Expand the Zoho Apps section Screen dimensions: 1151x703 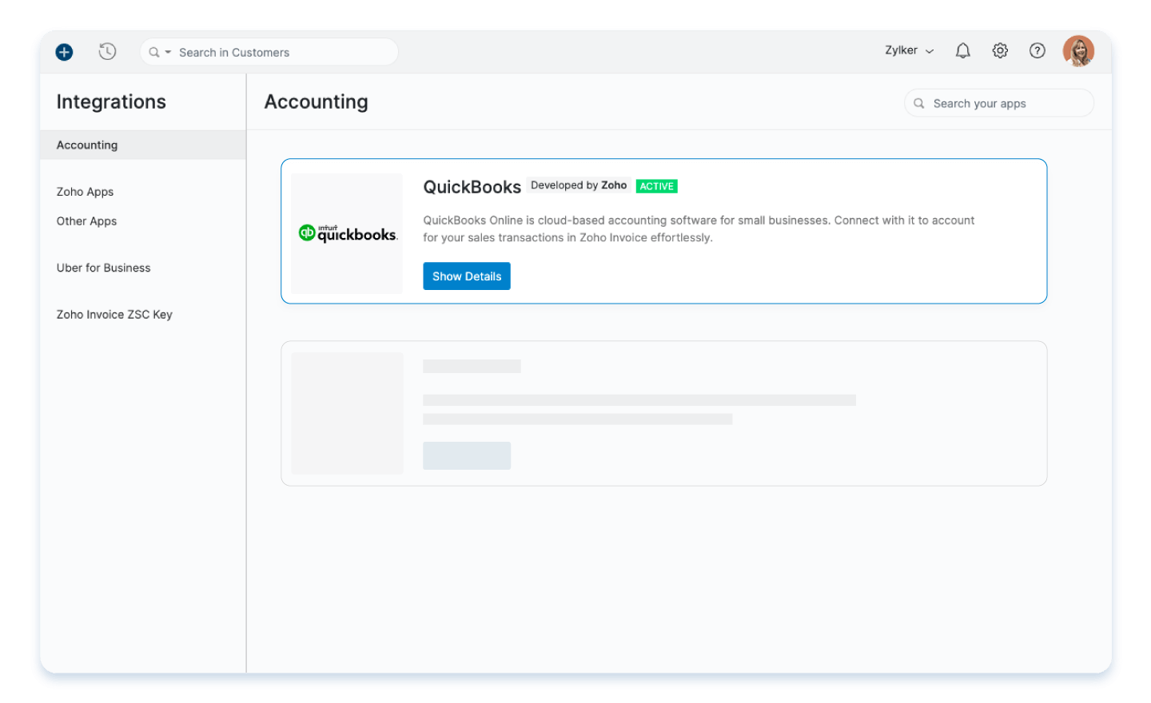click(85, 192)
